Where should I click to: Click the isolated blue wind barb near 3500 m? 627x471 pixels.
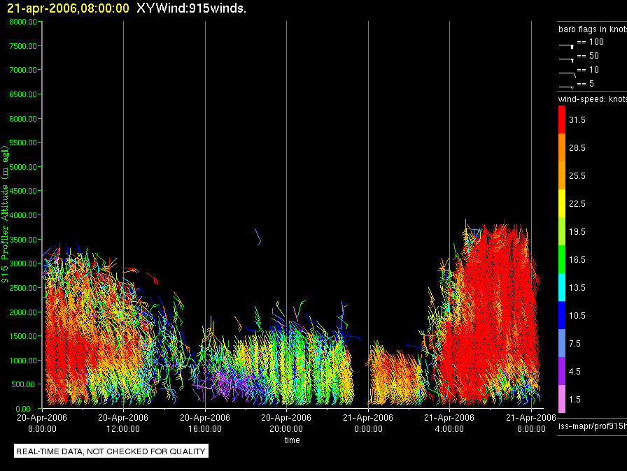(258, 237)
